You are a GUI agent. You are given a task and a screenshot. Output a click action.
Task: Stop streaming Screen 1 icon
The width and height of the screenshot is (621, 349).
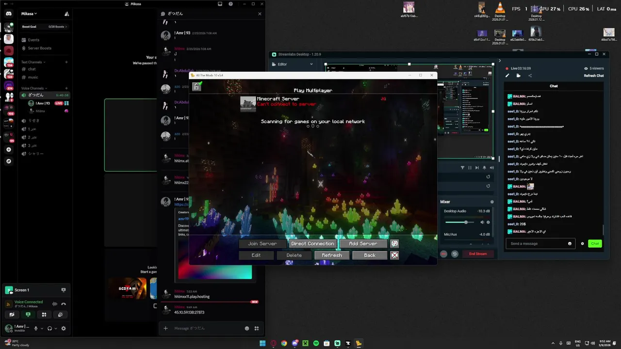coord(64,290)
